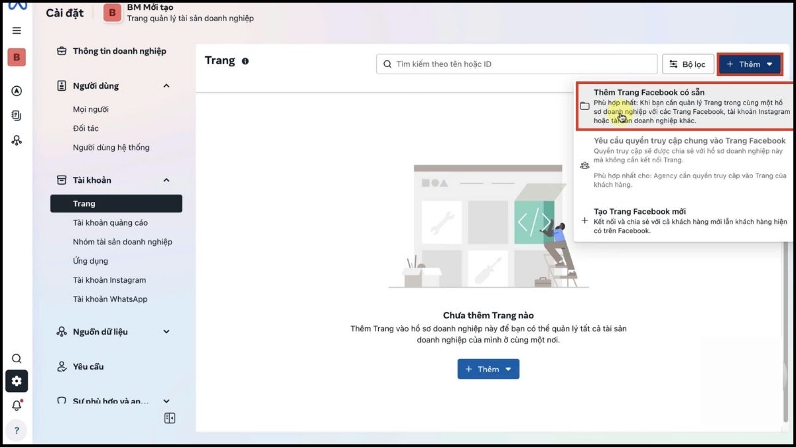This screenshot has width=796, height=447.
Task: Open Nhóm tài sản doanh nghiệp
Action: pyautogui.click(x=123, y=242)
